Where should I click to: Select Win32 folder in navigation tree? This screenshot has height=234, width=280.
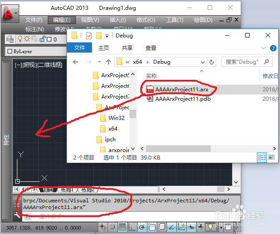pos(116,118)
